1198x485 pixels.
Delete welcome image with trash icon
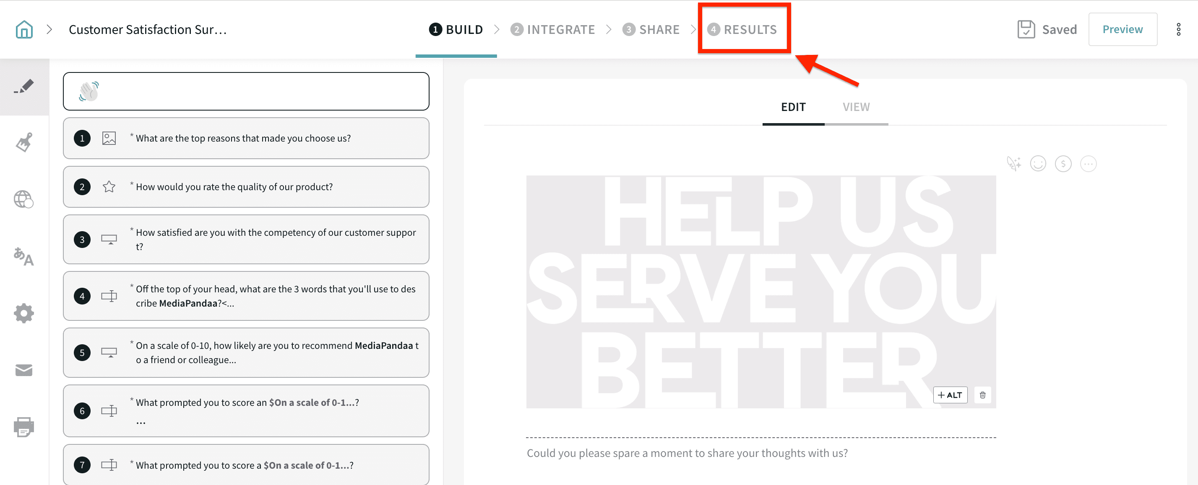pos(982,395)
